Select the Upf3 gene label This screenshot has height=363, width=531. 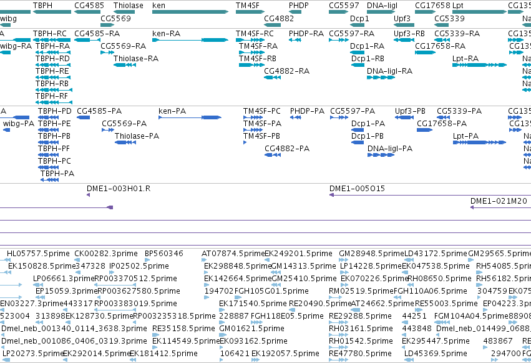click(402, 18)
